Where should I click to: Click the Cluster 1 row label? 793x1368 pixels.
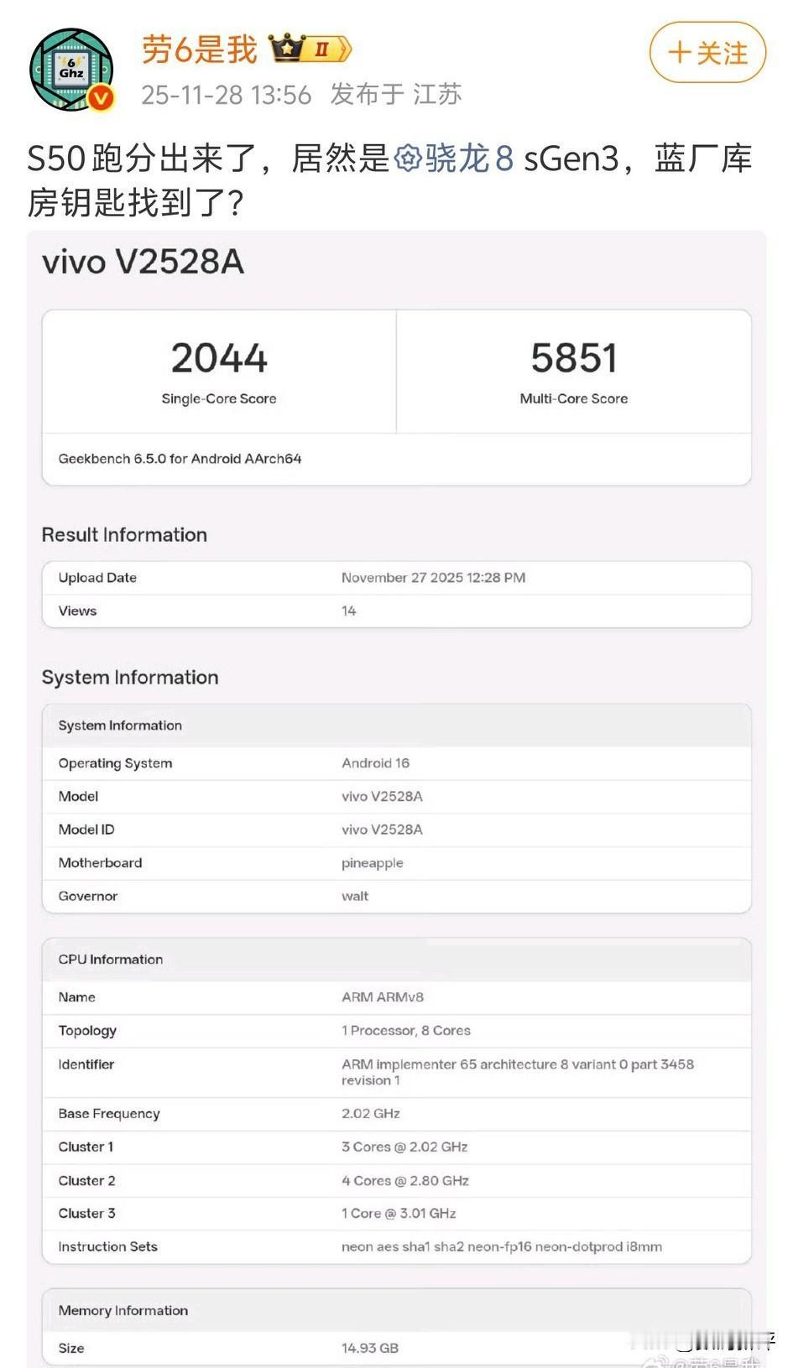pyautogui.click(x=86, y=1147)
